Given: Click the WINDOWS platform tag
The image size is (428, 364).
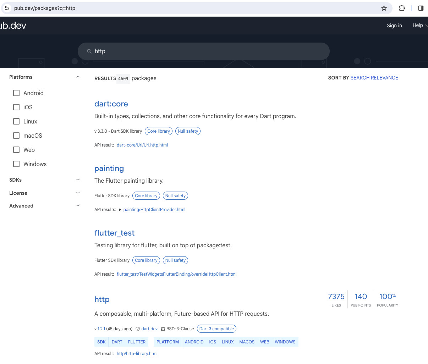Looking at the screenshot, I should tap(285, 342).
